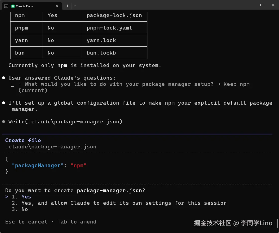Click the orange Claude icon on the tab
The width and height of the screenshot is (279, 233).
tap(13, 6)
